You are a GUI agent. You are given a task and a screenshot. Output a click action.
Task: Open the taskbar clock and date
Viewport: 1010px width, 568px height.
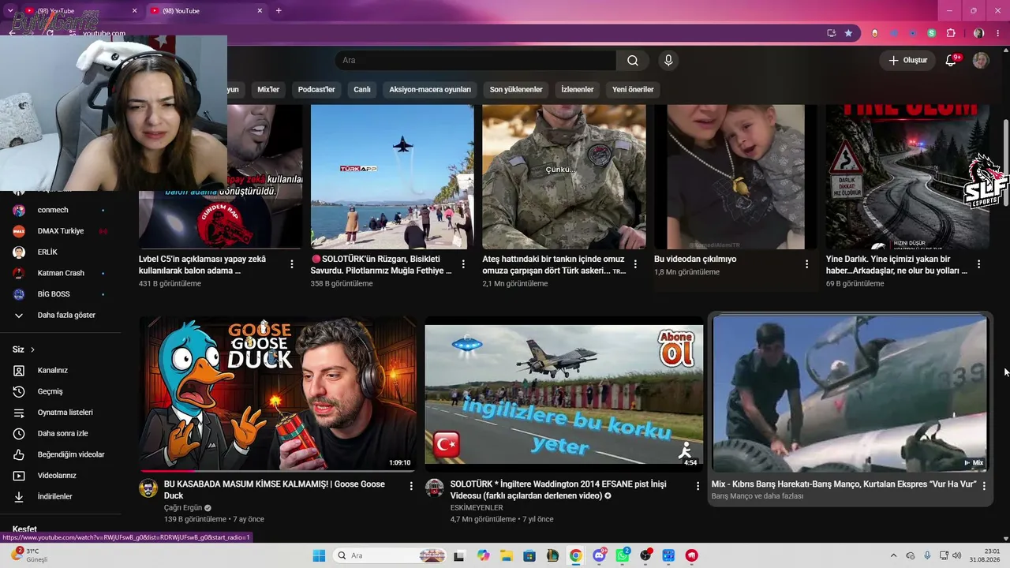[985, 555]
